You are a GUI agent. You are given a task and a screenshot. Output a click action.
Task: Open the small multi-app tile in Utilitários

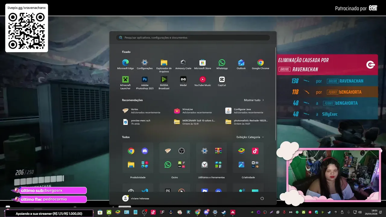[x=218, y=165]
